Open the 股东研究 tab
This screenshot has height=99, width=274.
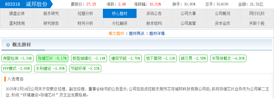coord(51,13)
